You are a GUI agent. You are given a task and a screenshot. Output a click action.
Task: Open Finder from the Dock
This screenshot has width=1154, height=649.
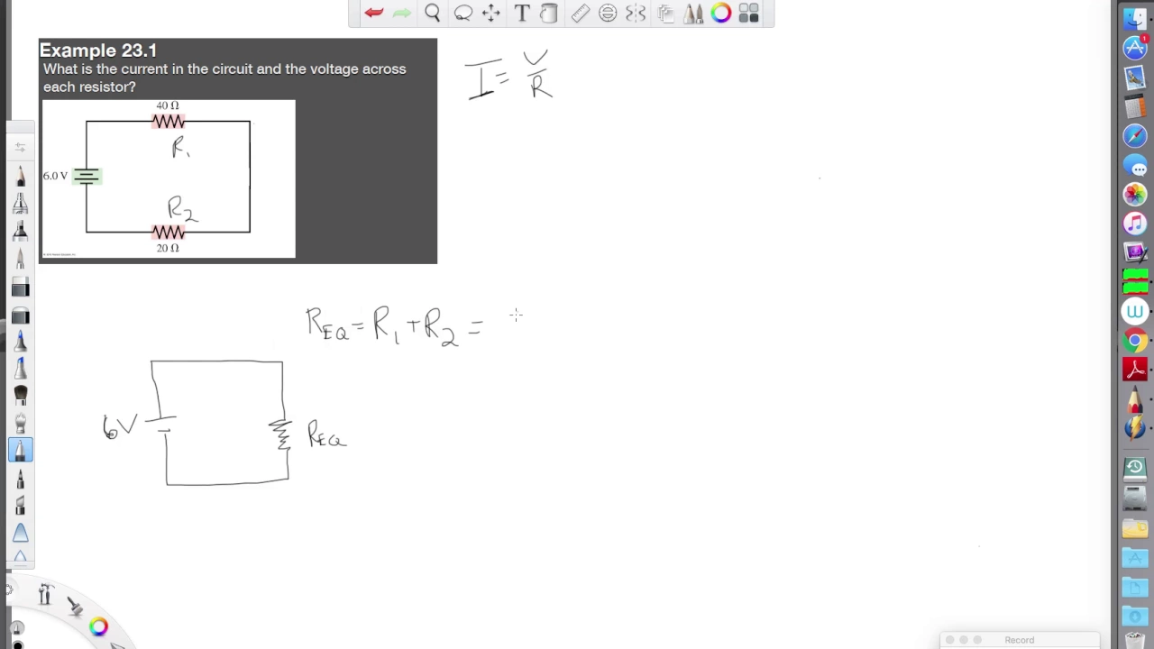click(x=1135, y=18)
